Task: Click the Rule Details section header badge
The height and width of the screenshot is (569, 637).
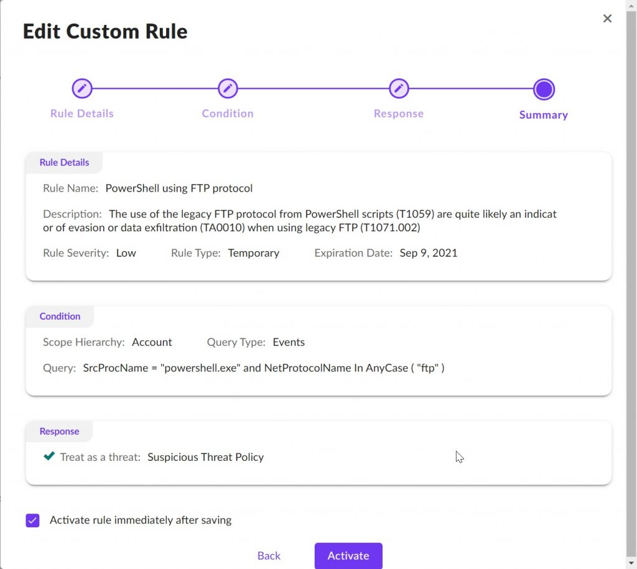Action: 63,162
